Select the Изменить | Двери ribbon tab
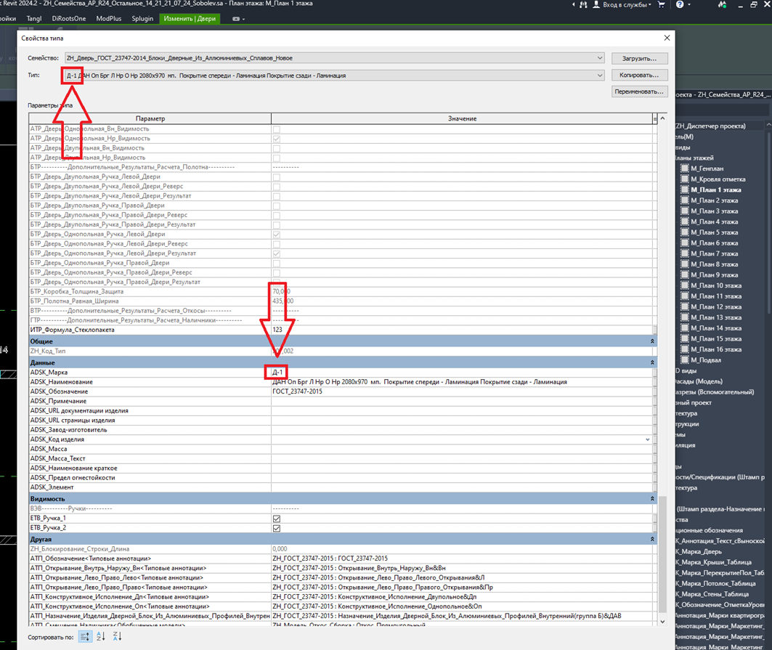 tap(190, 19)
